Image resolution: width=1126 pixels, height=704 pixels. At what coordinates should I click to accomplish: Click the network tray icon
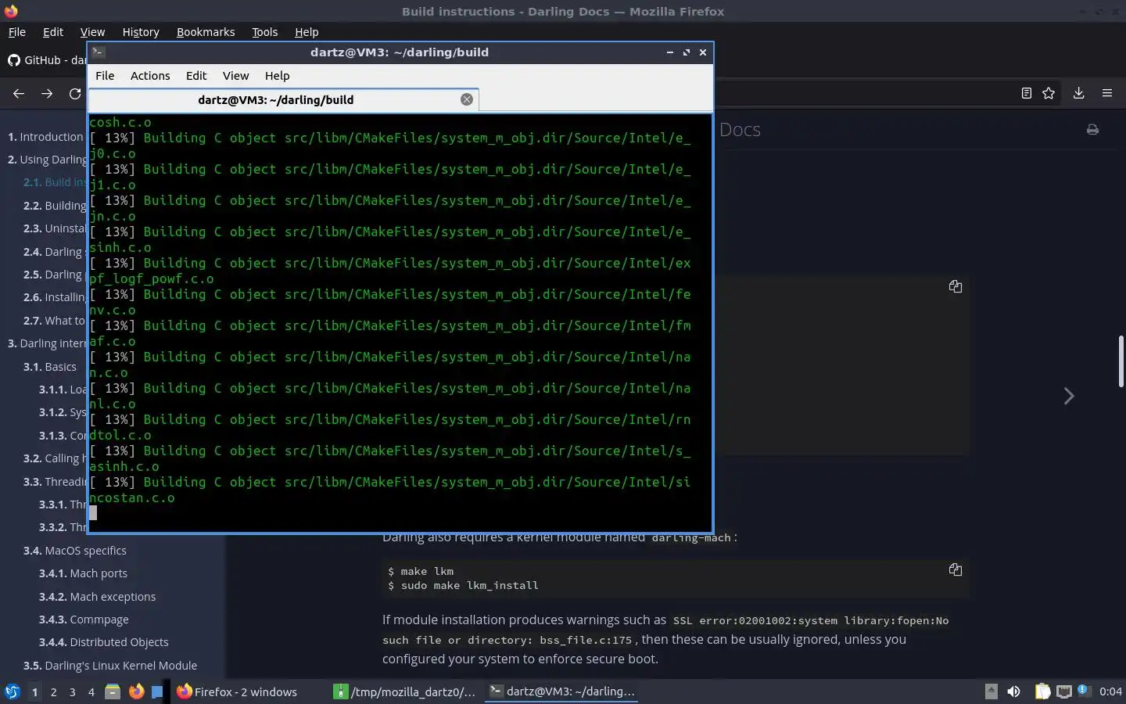coord(1064,691)
